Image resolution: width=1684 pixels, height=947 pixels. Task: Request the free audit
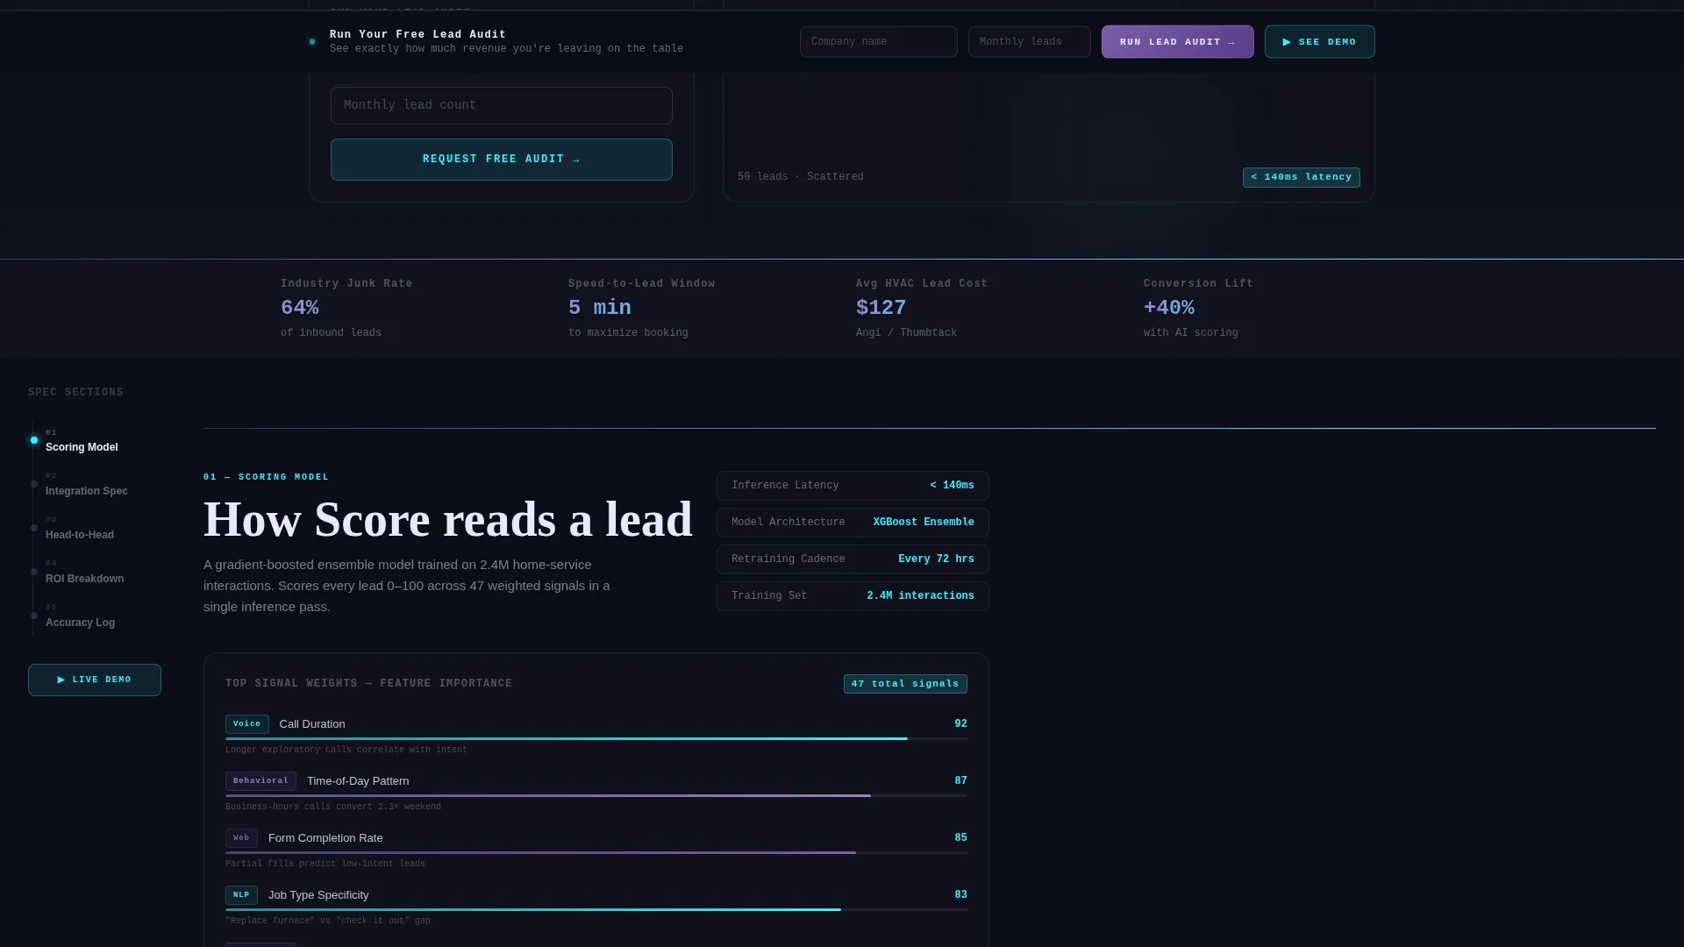501,160
